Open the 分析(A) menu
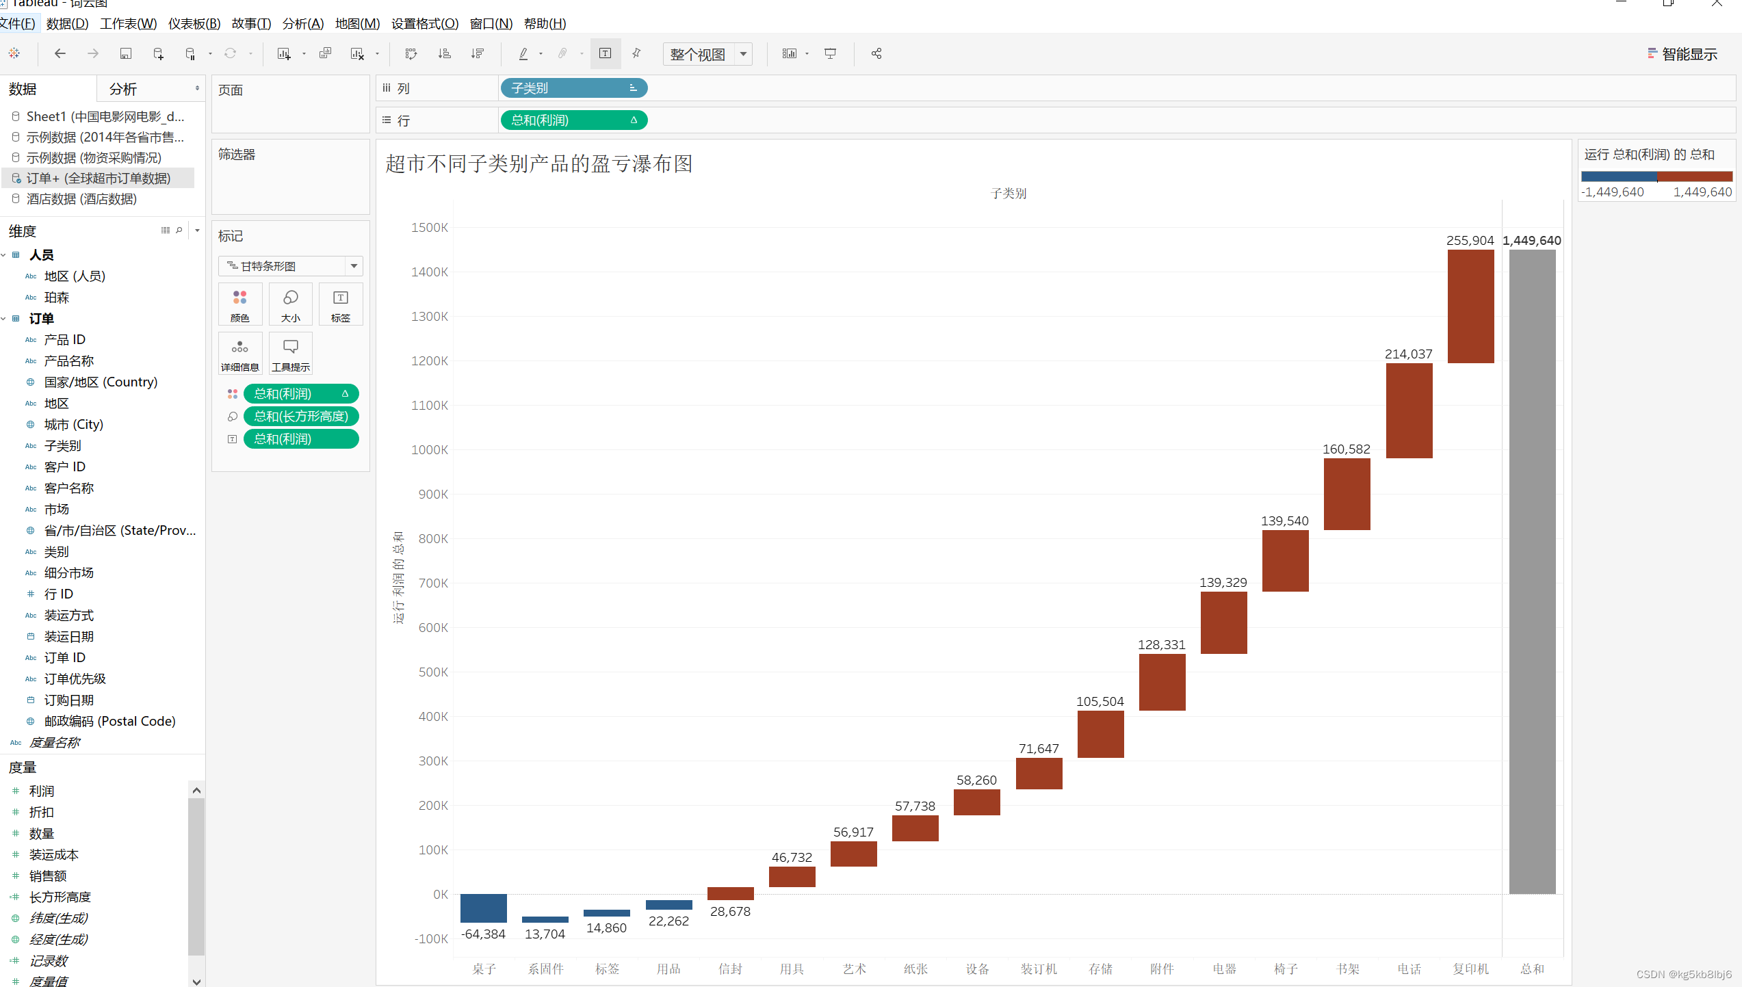 pos(302,23)
